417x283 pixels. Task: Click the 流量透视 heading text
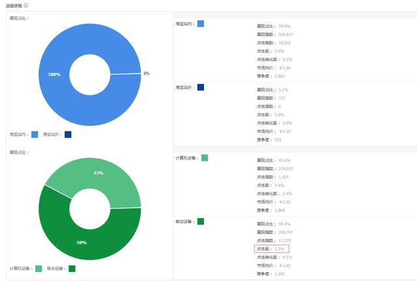(x=14, y=6)
